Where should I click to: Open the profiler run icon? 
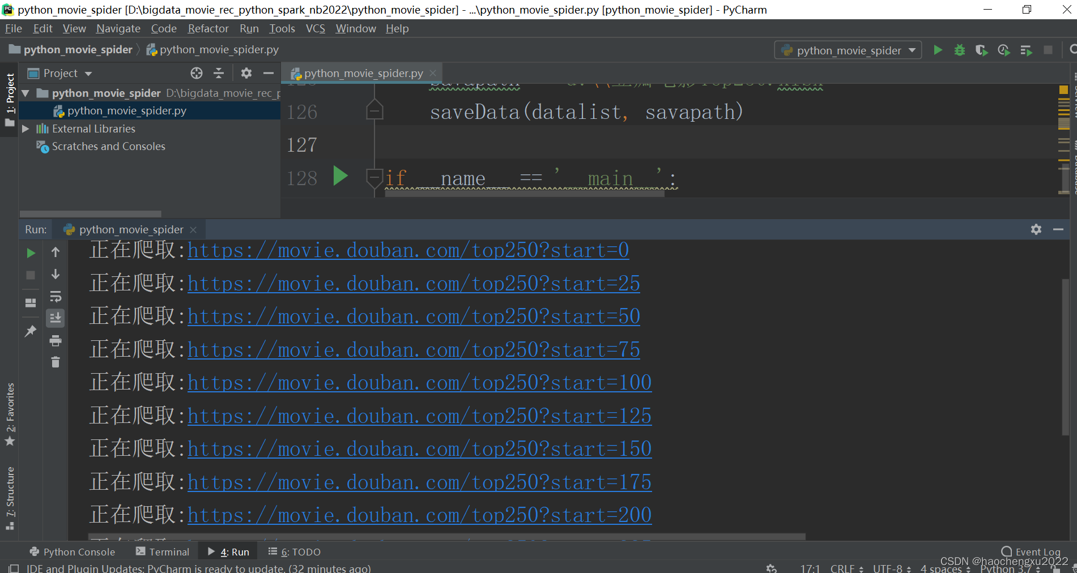(x=1004, y=50)
